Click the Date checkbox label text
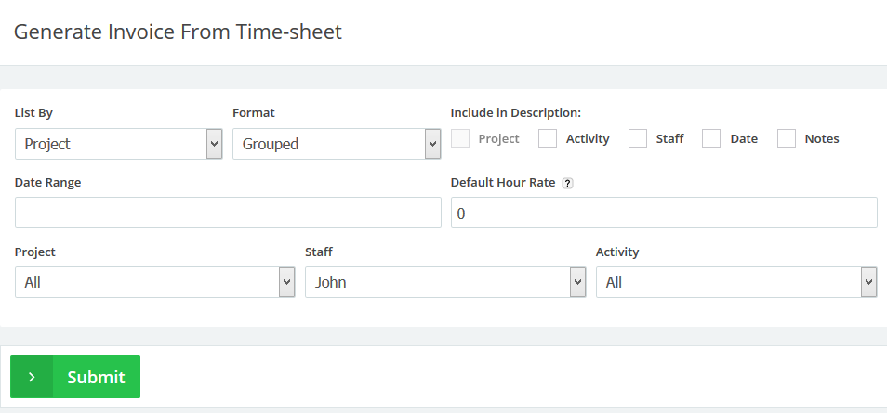This screenshot has height=413, width=887. pos(744,139)
